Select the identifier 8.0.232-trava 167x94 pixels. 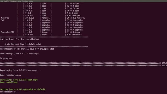74,34
